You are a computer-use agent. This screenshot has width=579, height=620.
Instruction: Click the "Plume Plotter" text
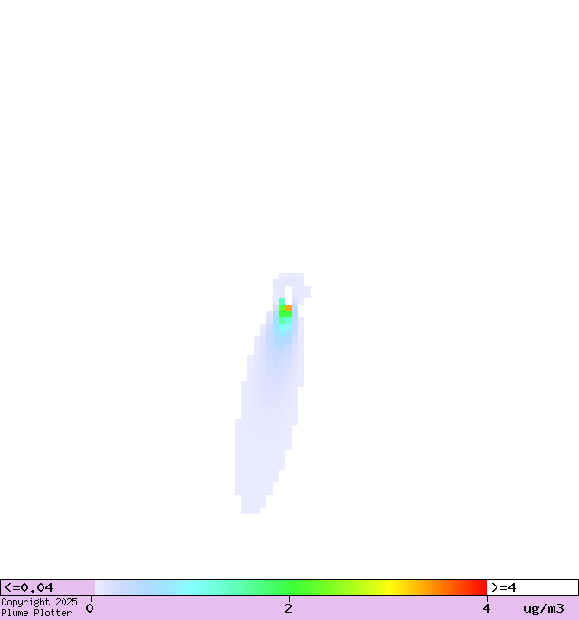tap(36, 613)
